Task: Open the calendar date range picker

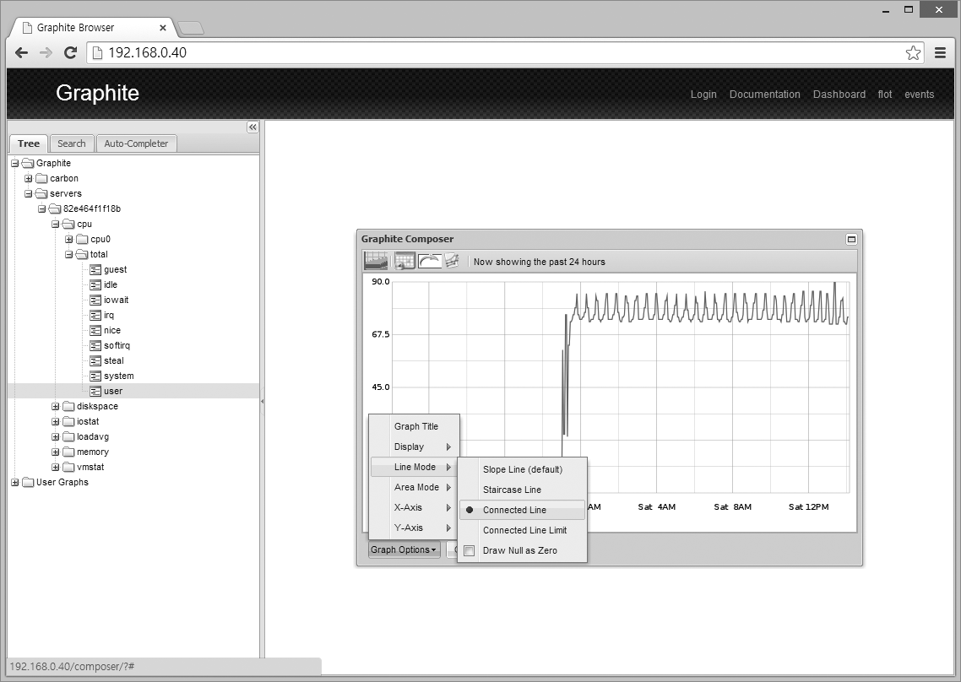Action: (404, 261)
